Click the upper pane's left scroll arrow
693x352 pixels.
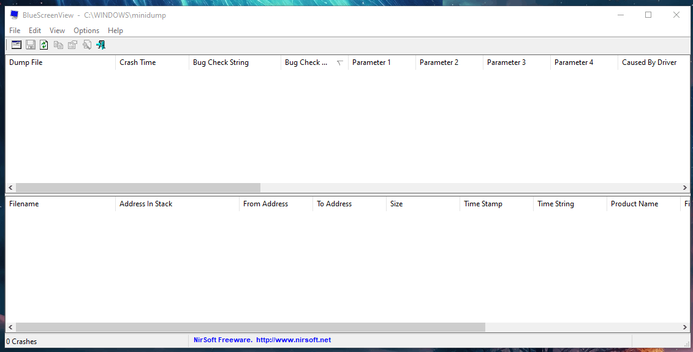click(x=10, y=188)
